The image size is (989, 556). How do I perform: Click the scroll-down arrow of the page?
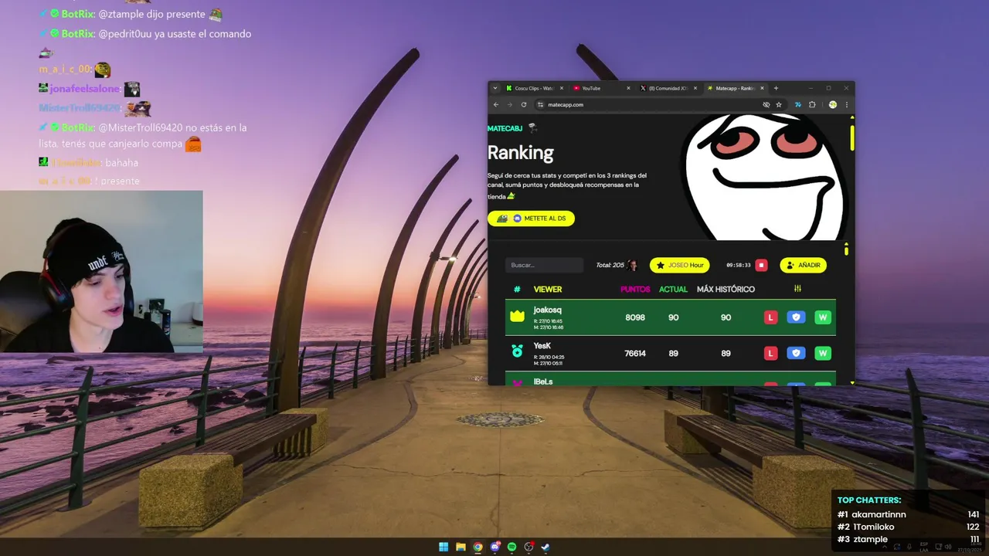coord(852,382)
